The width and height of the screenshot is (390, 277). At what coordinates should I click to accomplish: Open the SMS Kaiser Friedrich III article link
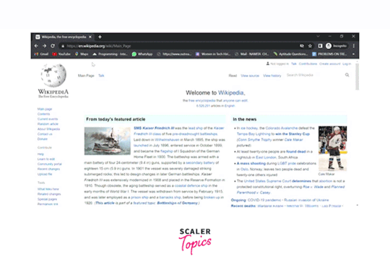(154, 128)
